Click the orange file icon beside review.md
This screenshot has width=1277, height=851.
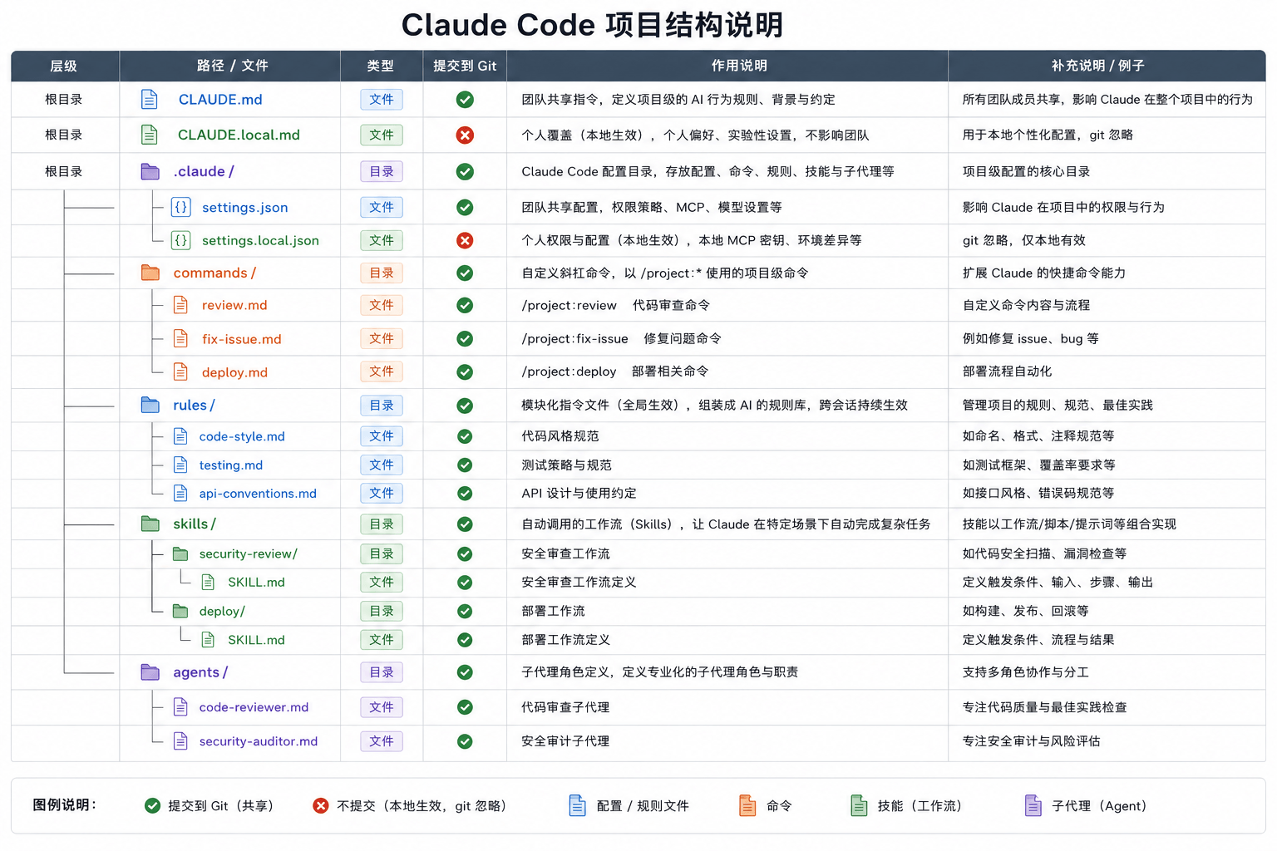coord(180,305)
